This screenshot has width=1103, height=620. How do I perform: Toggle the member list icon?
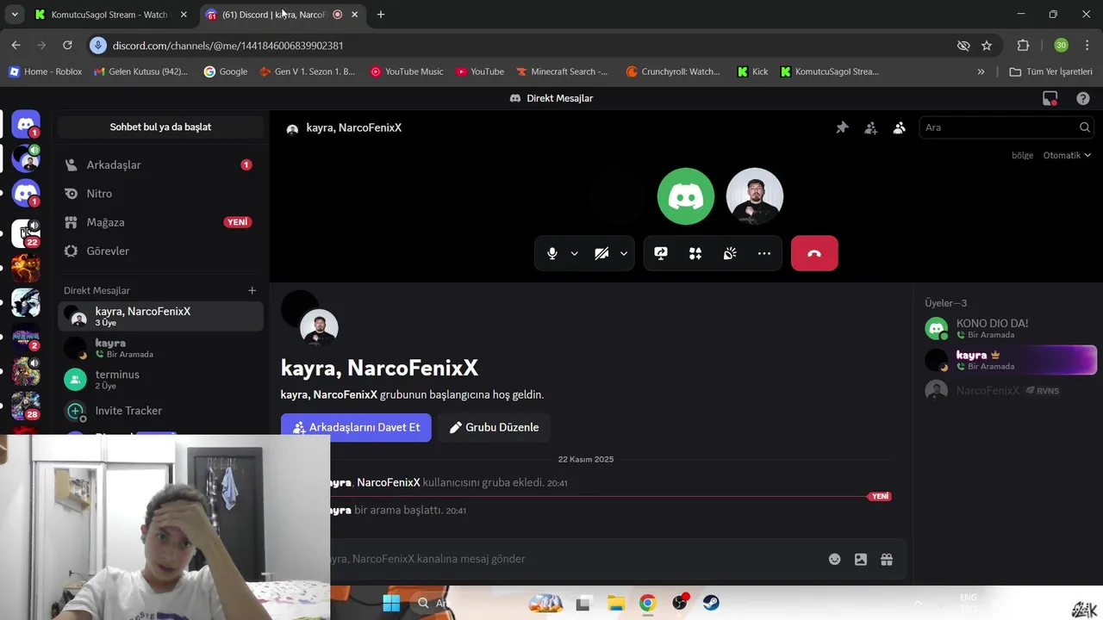tap(899, 127)
